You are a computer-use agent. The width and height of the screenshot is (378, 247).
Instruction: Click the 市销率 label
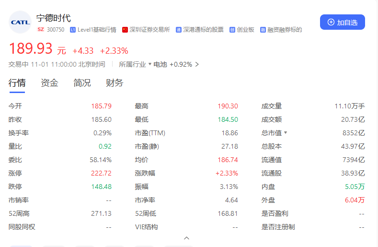(19, 200)
